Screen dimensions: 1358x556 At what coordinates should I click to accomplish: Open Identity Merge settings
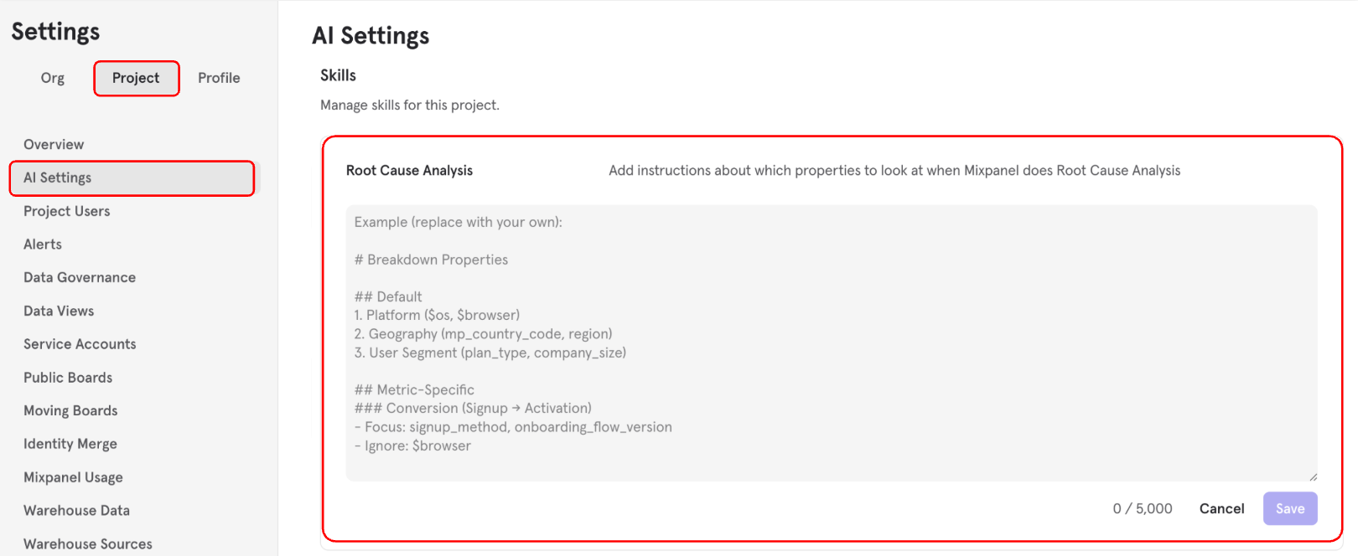pos(70,444)
